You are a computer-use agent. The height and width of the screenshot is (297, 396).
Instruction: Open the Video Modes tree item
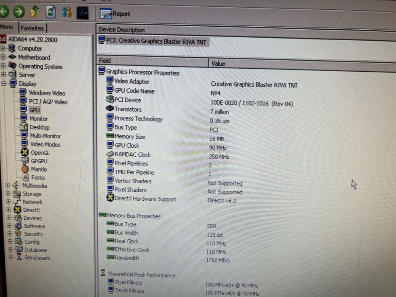point(45,144)
